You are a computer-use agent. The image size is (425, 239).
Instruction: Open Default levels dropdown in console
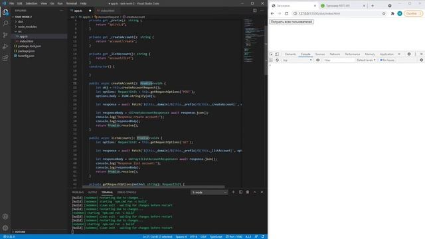coord(366,60)
